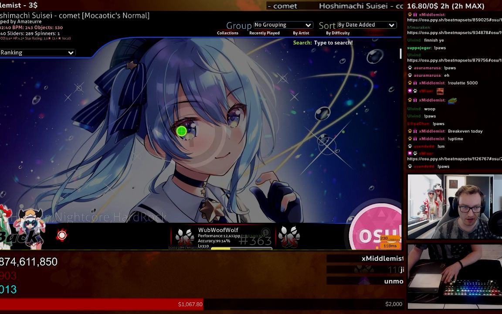Image resolution: width=502 pixels, height=314 pixels.
Task: Click the paw icon right of rank #363
Action: coord(289,237)
